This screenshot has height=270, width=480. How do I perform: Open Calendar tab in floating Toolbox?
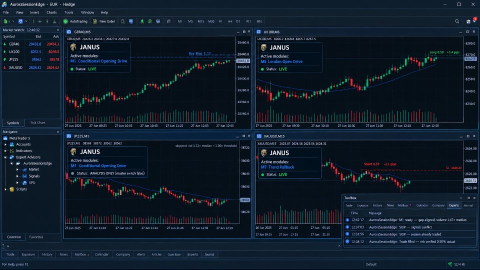tap(422, 205)
